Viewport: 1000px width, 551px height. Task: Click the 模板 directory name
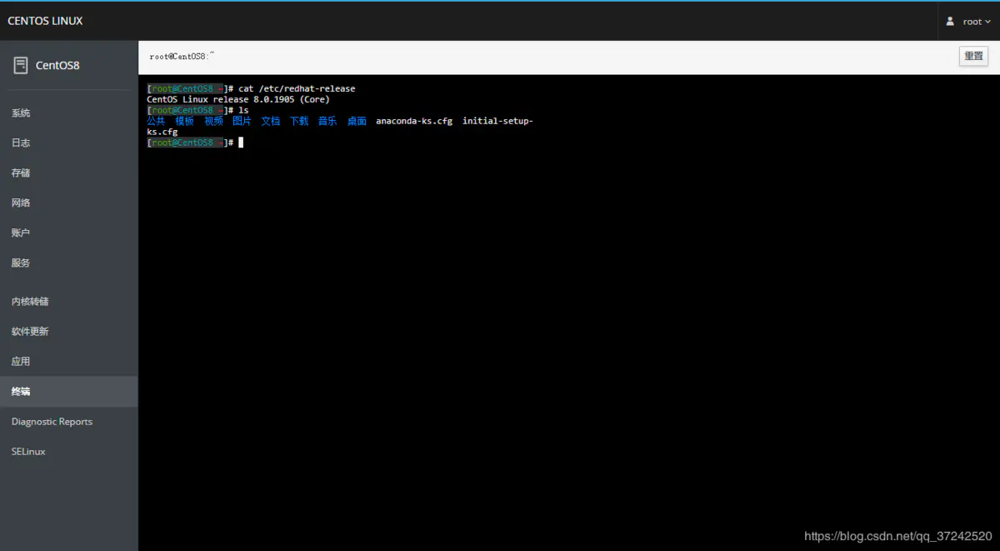(x=184, y=121)
